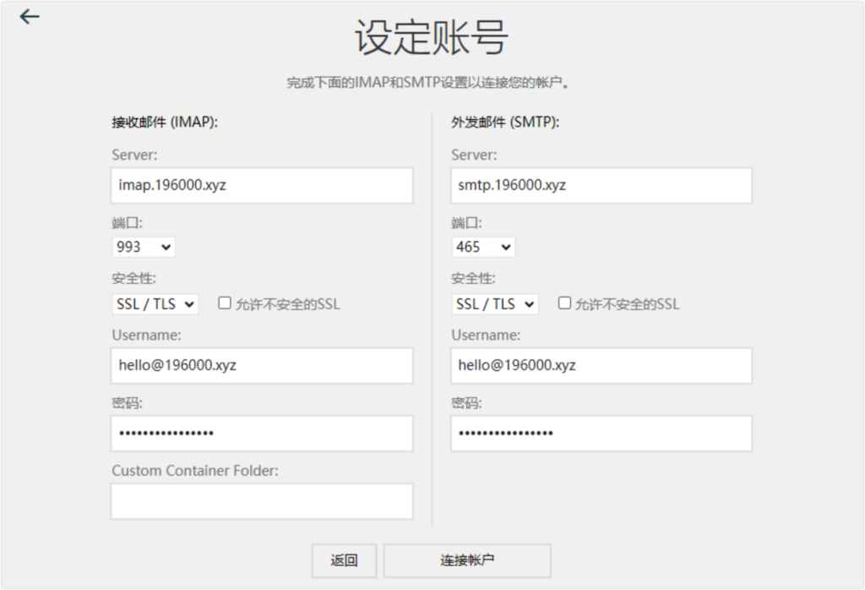Enable IMAP allow insecure SSL checkbox
The image size is (865, 590).
tap(225, 303)
